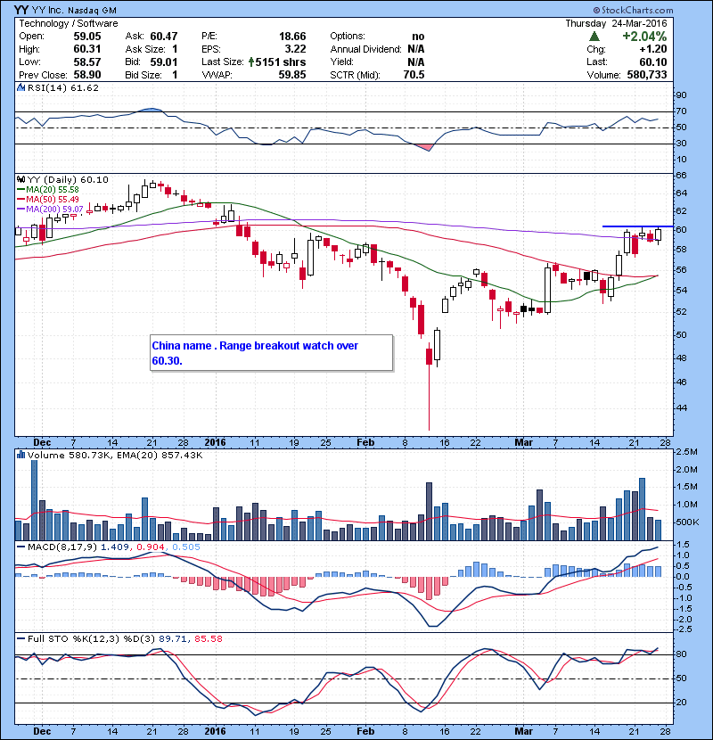Viewport: 713px width, 740px height.
Task: Click the YY (Daily) 60.10 chart label
Action: pos(68,179)
